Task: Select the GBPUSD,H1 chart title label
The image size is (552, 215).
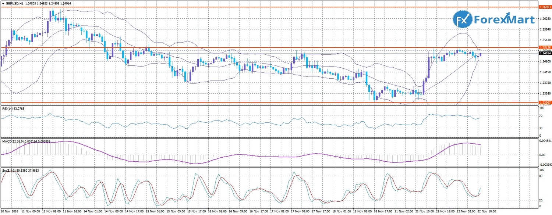Action: 15,3
